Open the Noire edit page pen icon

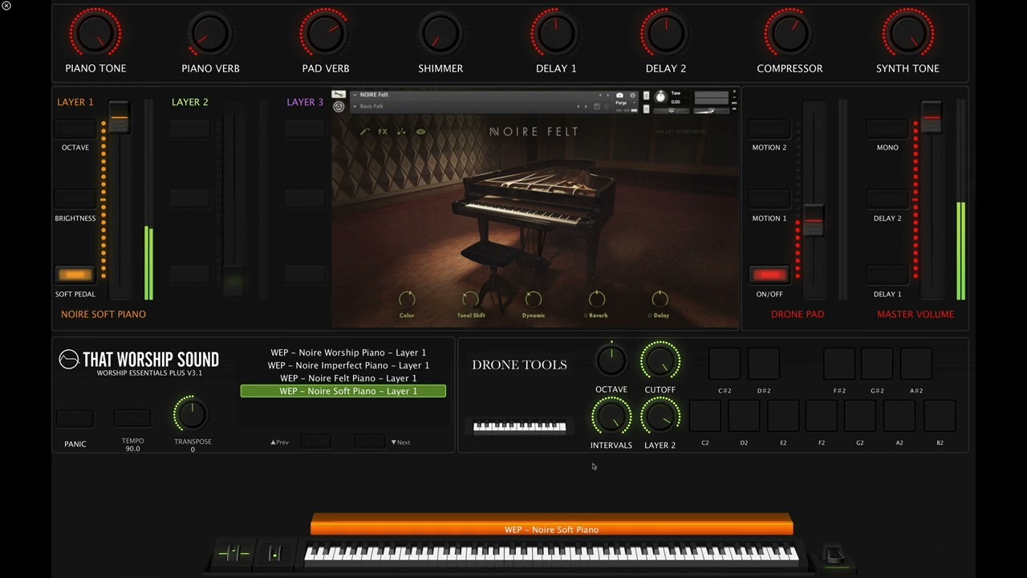[365, 132]
